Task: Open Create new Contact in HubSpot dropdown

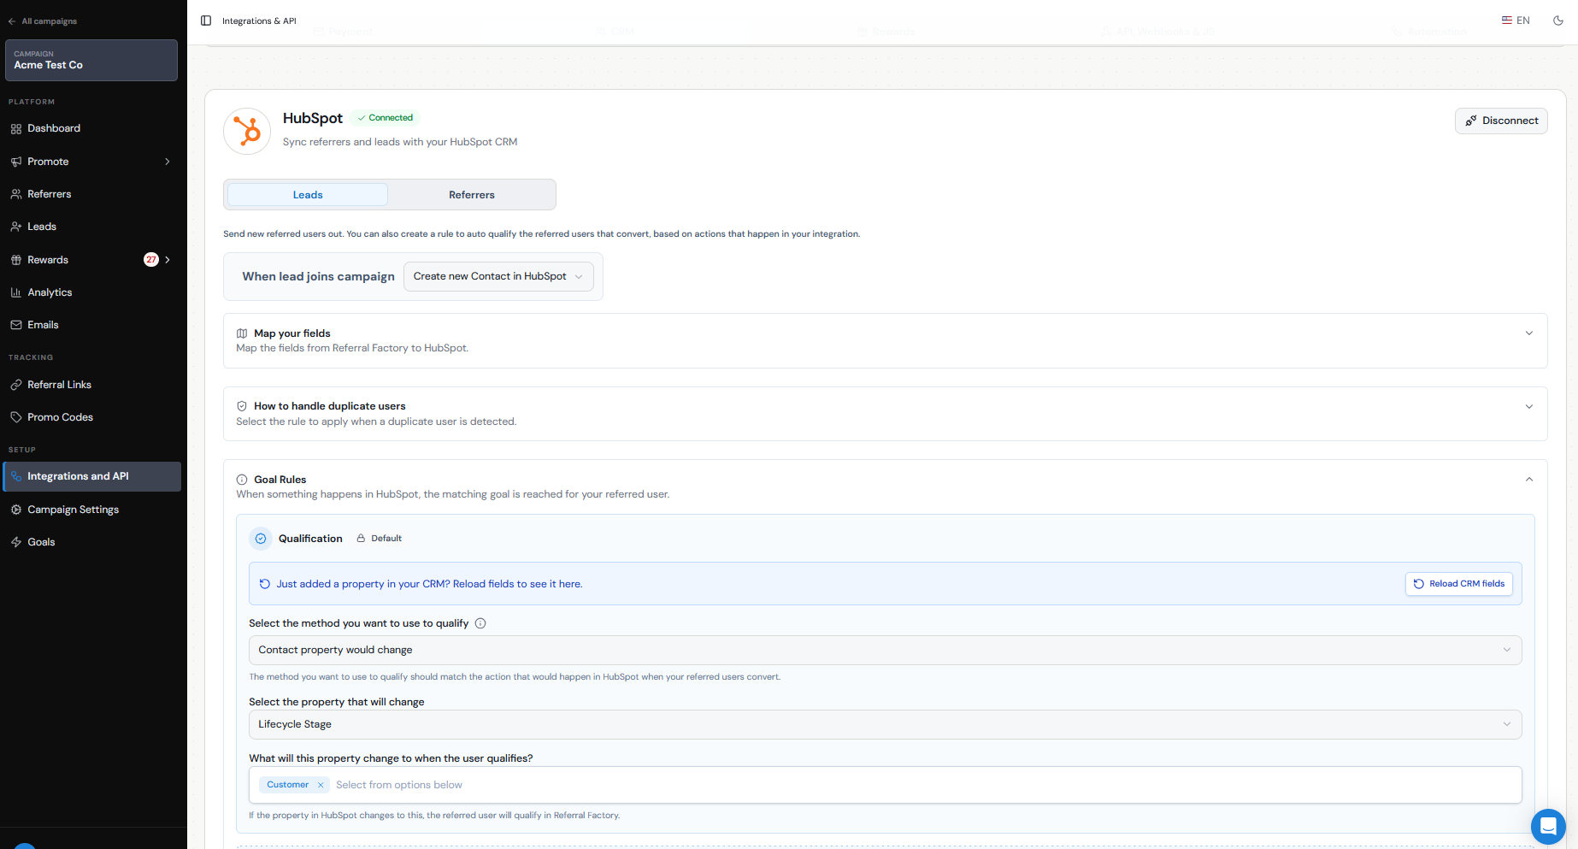Action: pos(498,276)
